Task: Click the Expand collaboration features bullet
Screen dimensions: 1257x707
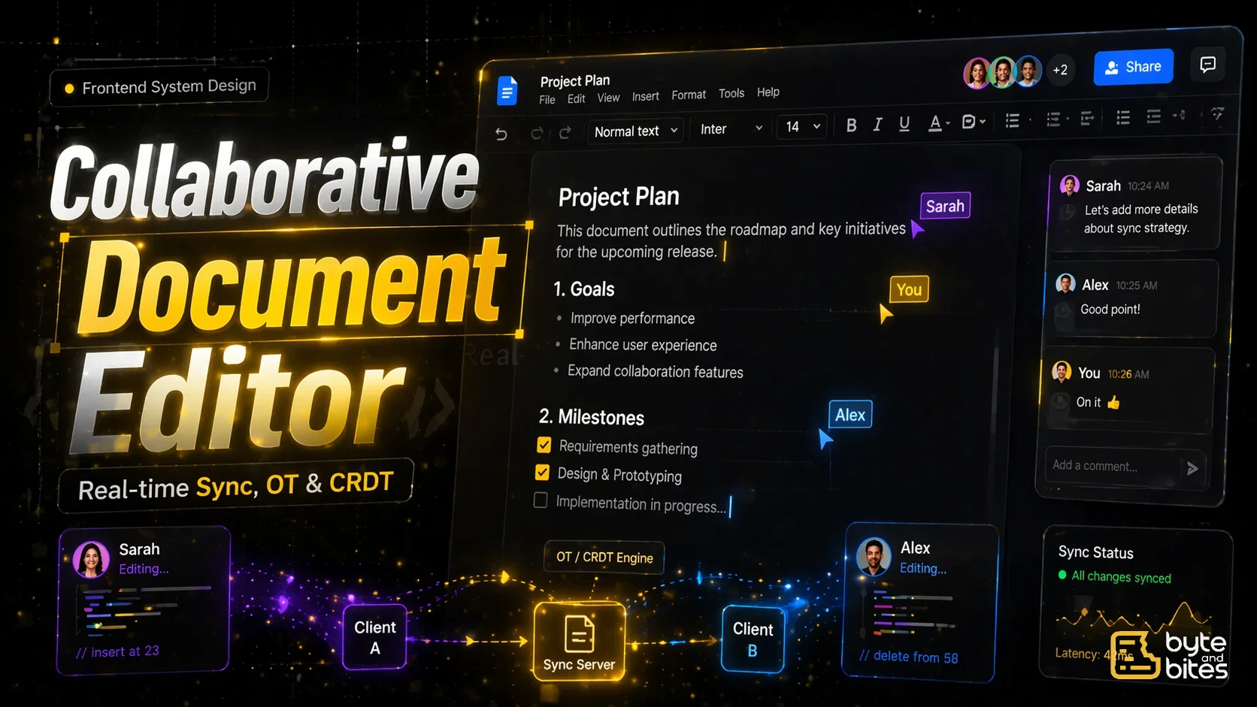Action: click(655, 372)
